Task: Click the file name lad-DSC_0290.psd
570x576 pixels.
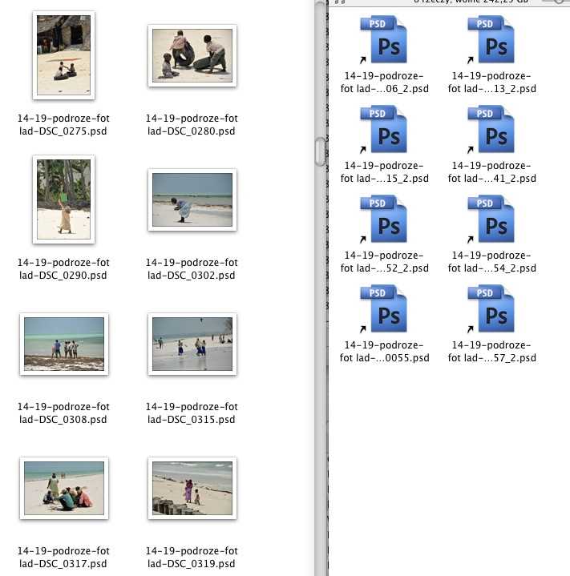Action: 63,275
